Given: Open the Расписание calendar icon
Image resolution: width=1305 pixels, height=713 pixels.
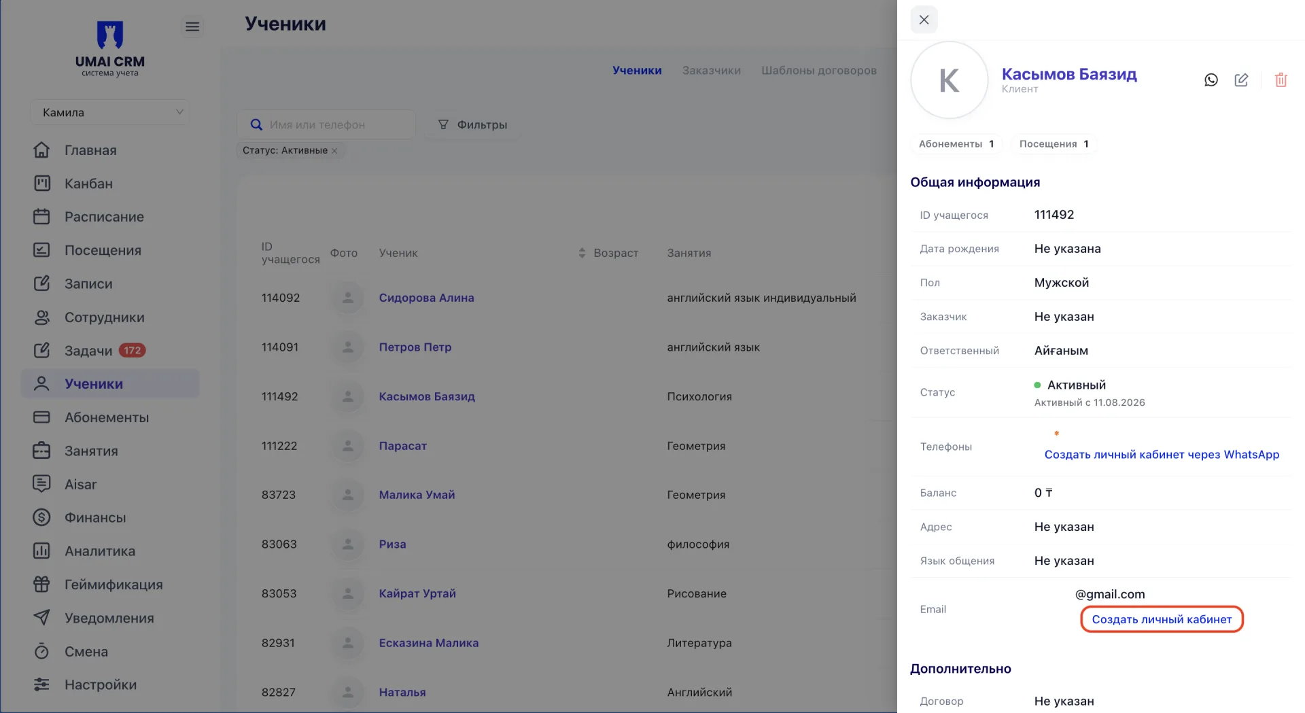Looking at the screenshot, I should tap(41, 217).
